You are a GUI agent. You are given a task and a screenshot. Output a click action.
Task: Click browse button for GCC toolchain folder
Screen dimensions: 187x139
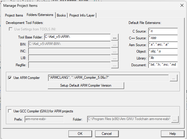pyautogui.click(x=175, y=119)
